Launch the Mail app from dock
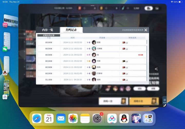This screenshot has height=129, width=185. coord(61,118)
